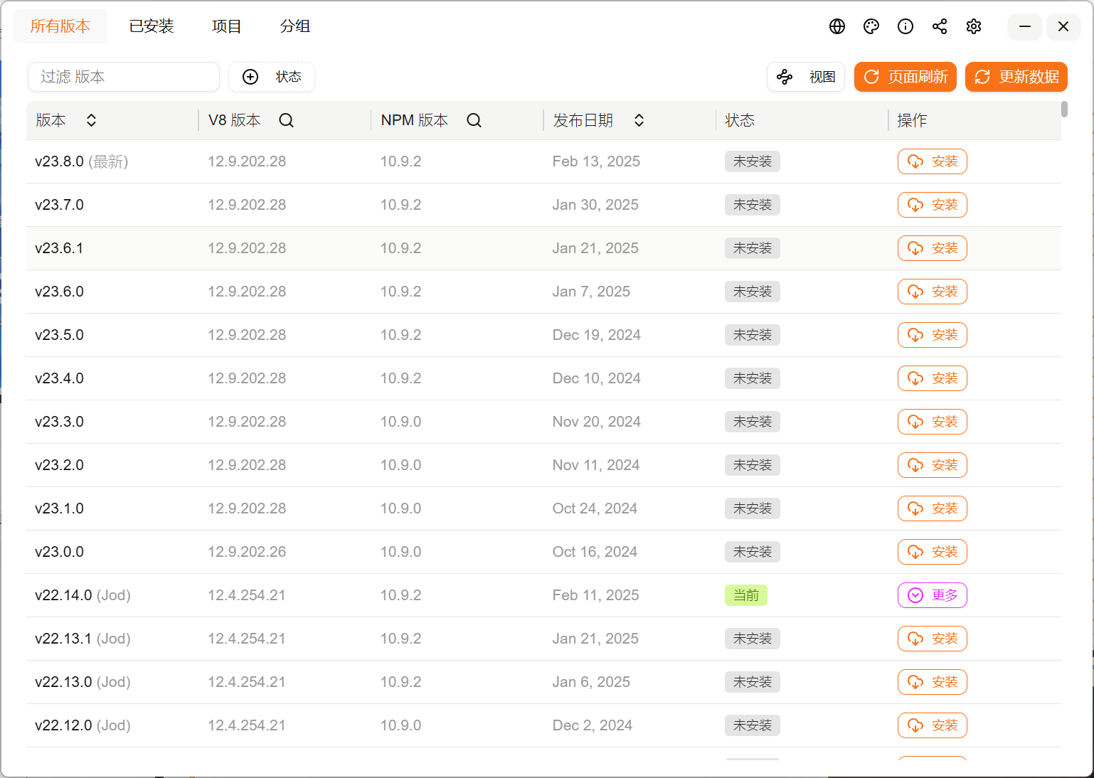The height and width of the screenshot is (778, 1094).
Task: Switch to the 已安装 tab
Action: pyautogui.click(x=152, y=26)
